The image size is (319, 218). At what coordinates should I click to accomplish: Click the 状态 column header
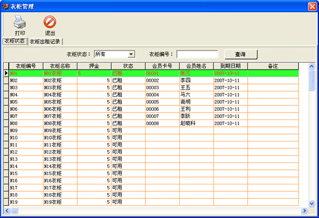click(128, 66)
